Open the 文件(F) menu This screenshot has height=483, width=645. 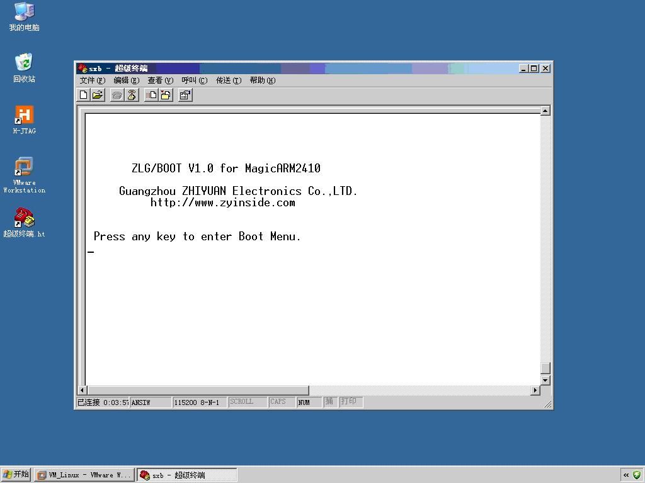(x=92, y=80)
